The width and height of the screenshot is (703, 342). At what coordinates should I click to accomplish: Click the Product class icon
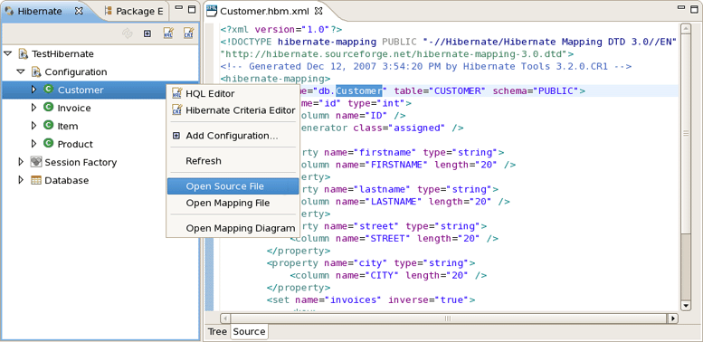pyautogui.click(x=49, y=143)
